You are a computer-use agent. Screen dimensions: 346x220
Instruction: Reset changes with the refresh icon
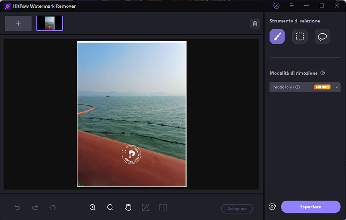tap(53, 207)
